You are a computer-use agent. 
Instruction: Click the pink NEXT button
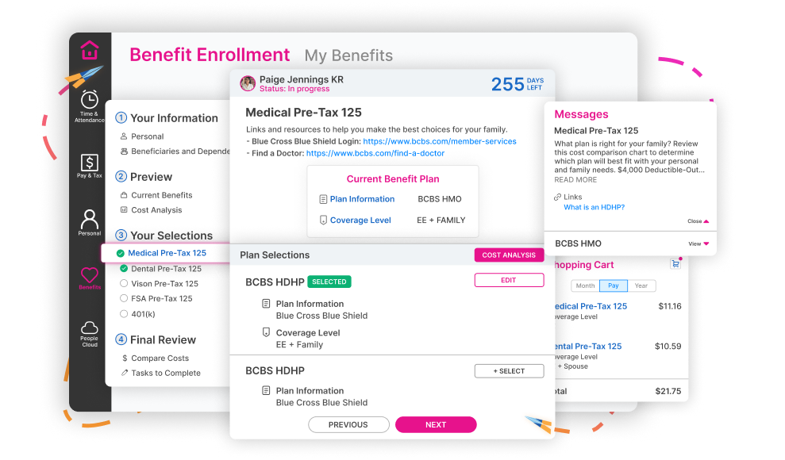[436, 424]
